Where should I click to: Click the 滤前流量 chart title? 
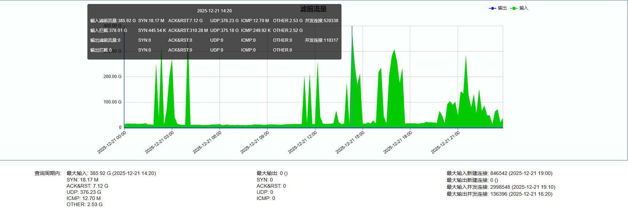tap(313, 9)
